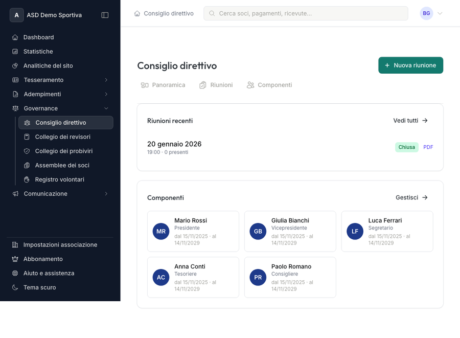460x338 pixels.
Task: Switch to the Componenti tab
Action: 269,85
